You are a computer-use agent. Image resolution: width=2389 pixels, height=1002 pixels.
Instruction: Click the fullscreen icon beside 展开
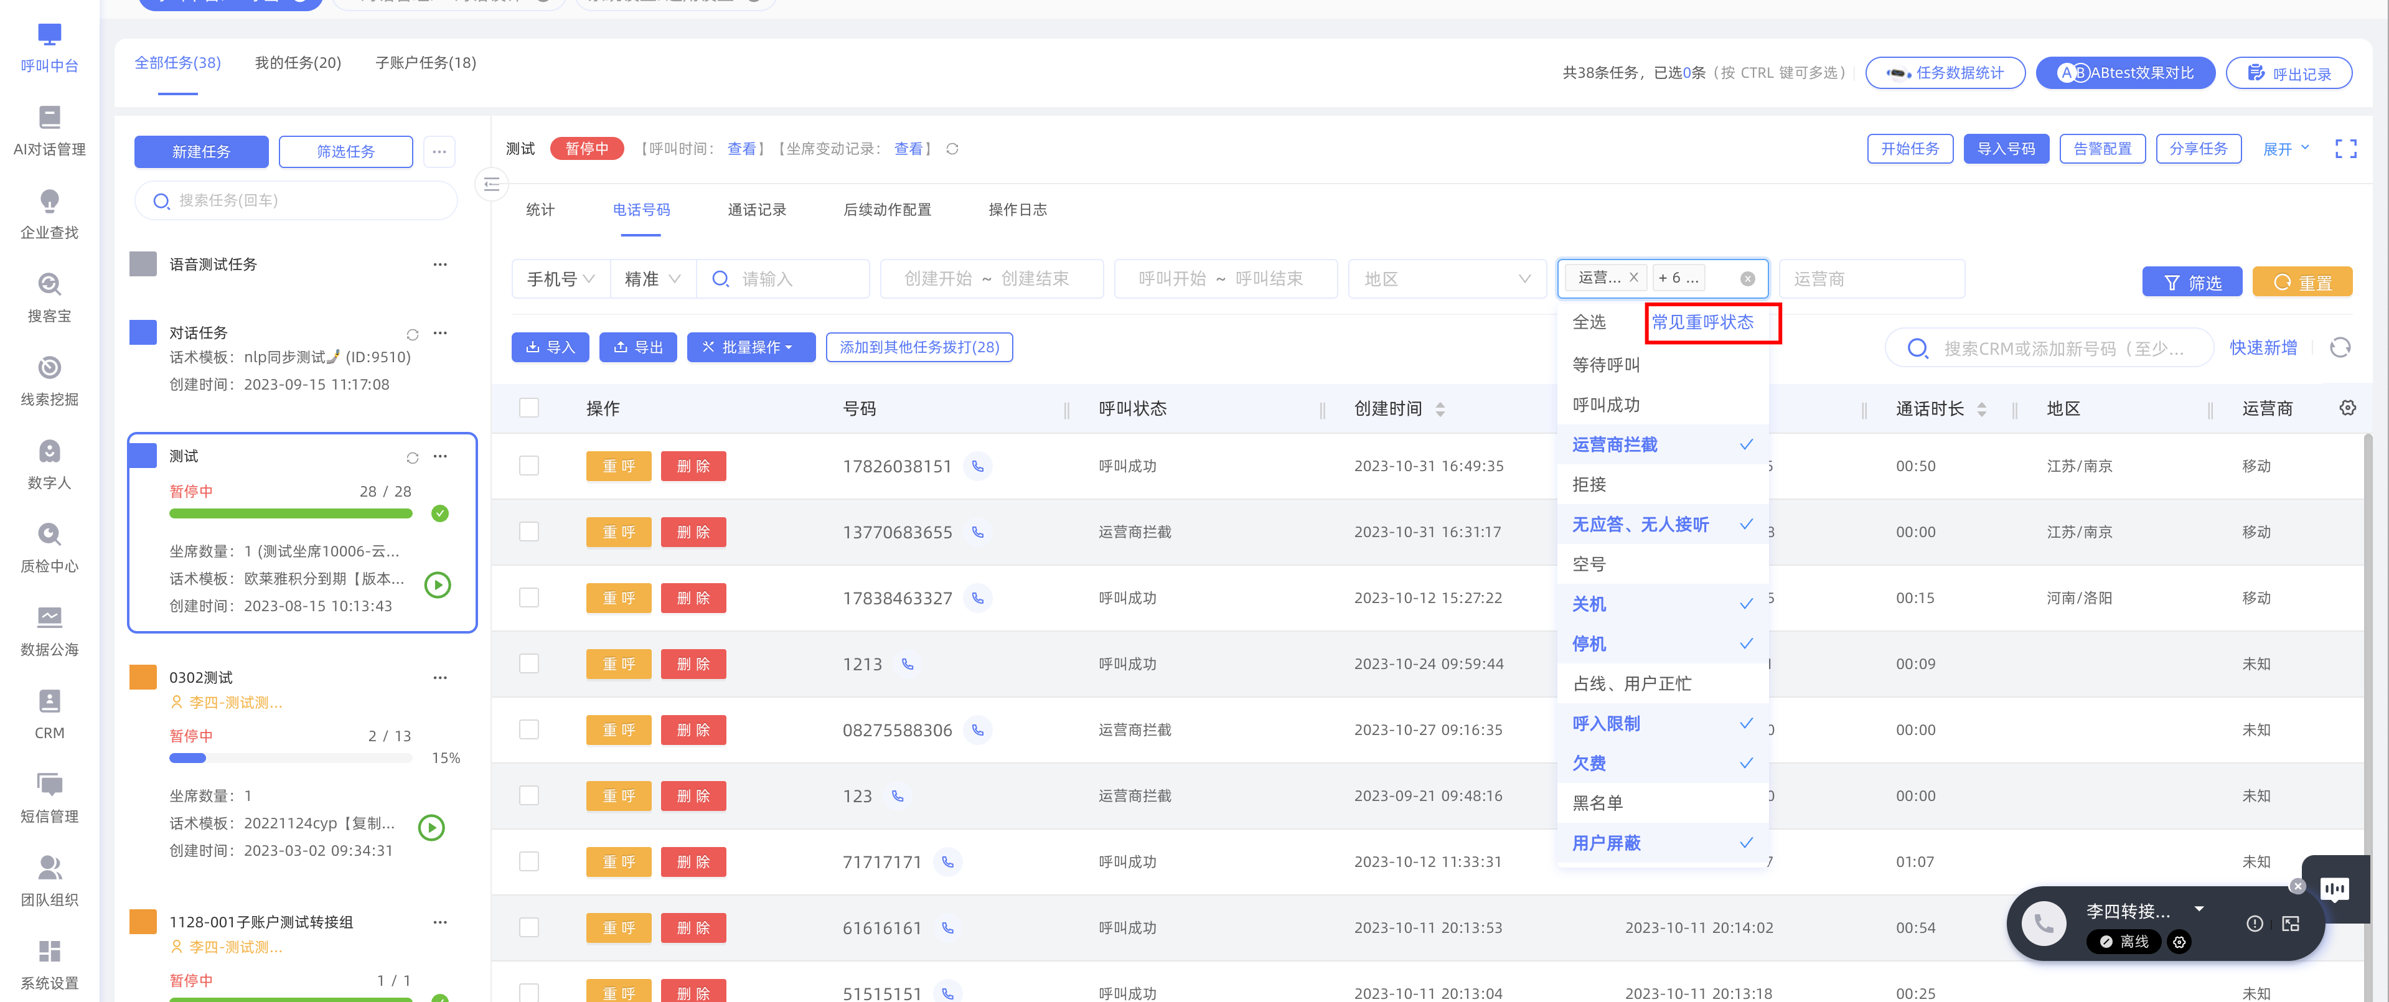pos(2345,148)
